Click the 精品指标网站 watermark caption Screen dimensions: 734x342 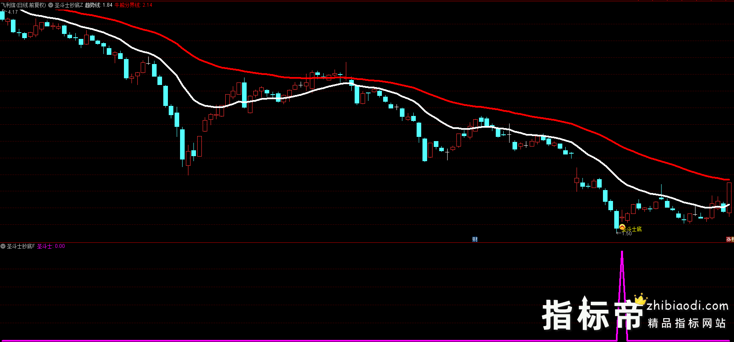coord(687,323)
